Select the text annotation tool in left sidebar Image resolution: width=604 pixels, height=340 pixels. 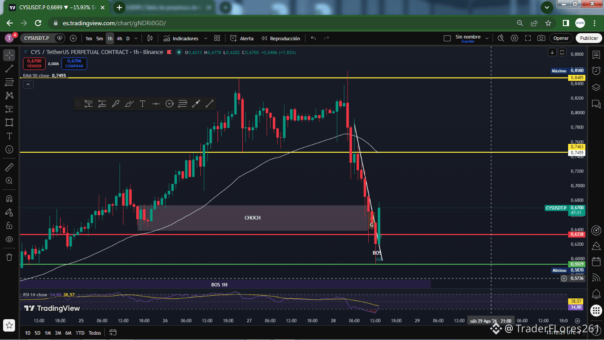[x=9, y=136]
